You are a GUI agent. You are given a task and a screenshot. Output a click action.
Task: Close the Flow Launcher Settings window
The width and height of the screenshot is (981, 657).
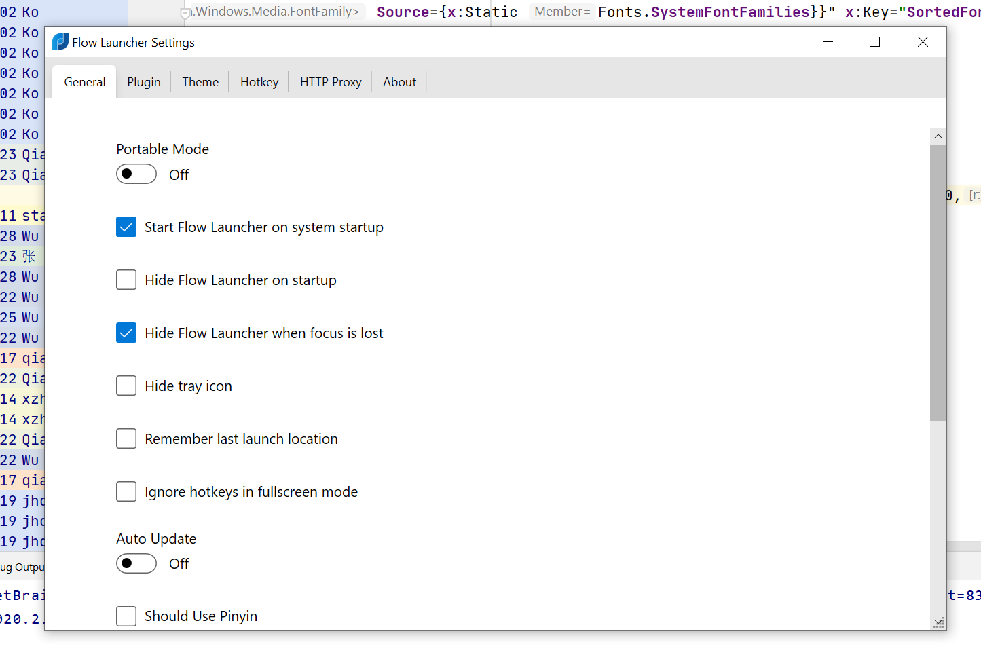[923, 42]
